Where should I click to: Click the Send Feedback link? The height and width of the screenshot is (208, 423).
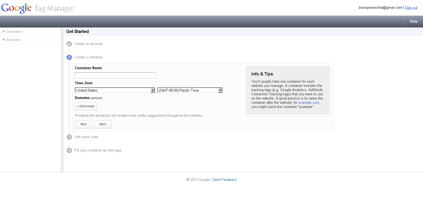[x=224, y=180]
